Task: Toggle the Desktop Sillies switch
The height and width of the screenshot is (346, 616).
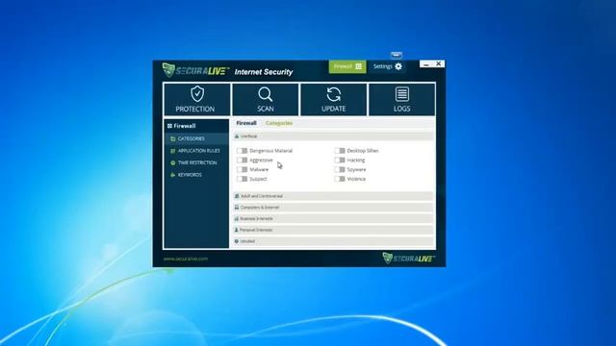Action: point(340,151)
